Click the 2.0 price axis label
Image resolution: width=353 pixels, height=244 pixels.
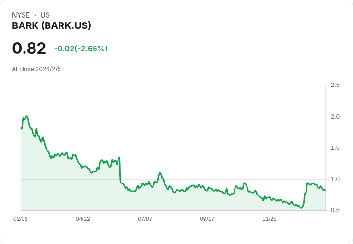(x=335, y=117)
